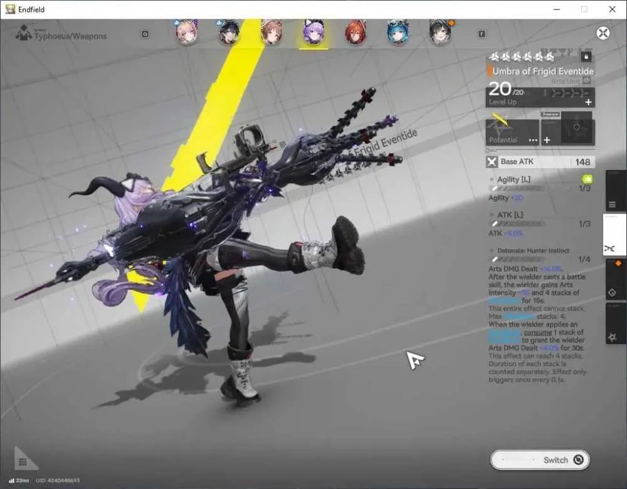
Task: Click the Base ATK value 148
Action: [x=582, y=162]
